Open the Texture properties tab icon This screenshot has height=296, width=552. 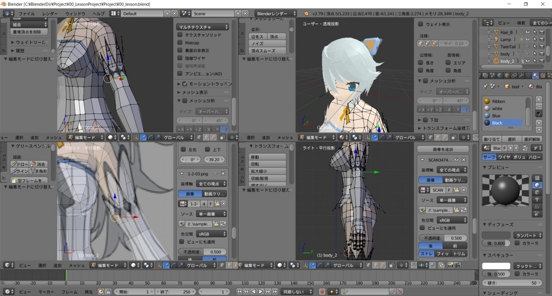click(x=542, y=75)
